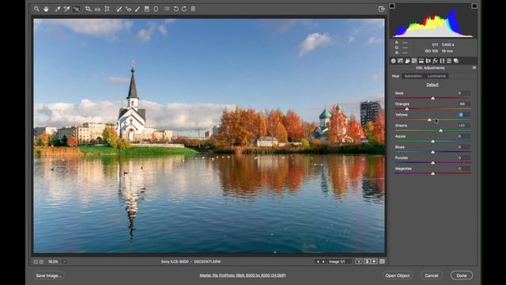Open the workflow options link
Viewport: 506px width, 285px height.
tap(243, 275)
